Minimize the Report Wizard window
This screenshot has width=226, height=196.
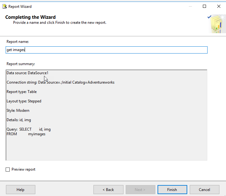tap(190, 6)
